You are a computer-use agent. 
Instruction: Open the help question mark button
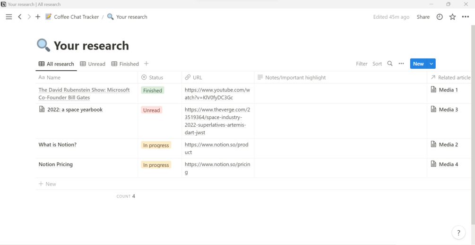(458, 233)
